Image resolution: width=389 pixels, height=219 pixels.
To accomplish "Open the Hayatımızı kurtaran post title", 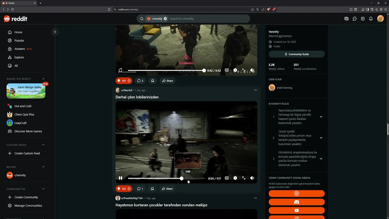I will (161, 205).
